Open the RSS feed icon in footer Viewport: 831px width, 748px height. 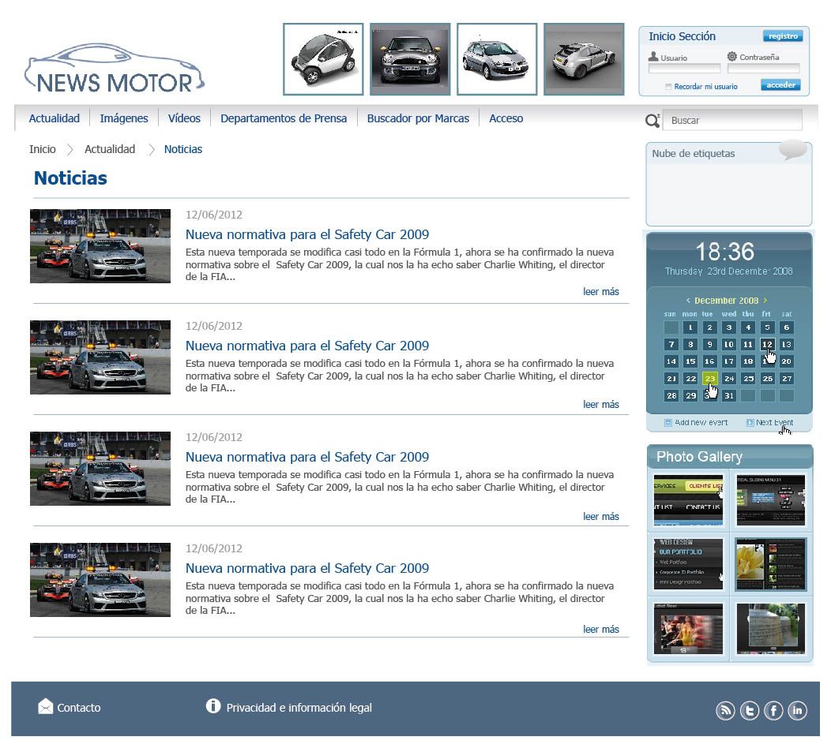(x=725, y=710)
